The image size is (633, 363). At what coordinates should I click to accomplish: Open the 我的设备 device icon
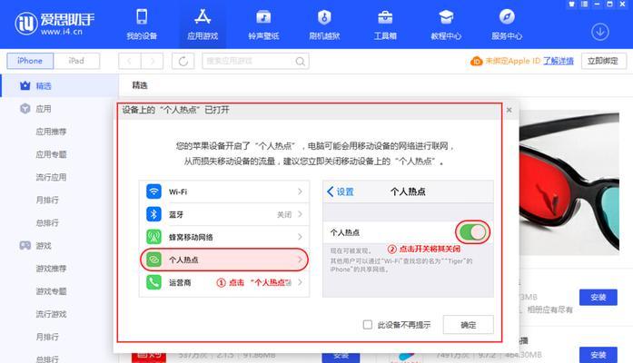(x=142, y=17)
